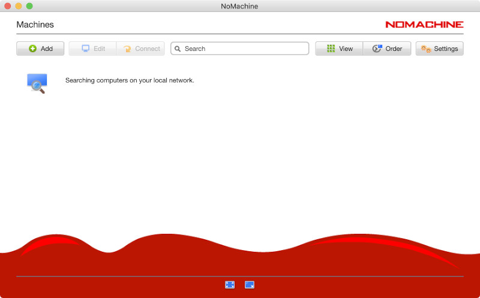Image resolution: width=480 pixels, height=298 pixels.
Task: Toggle fullscreen with four-arrows icon
Action: [x=230, y=285]
